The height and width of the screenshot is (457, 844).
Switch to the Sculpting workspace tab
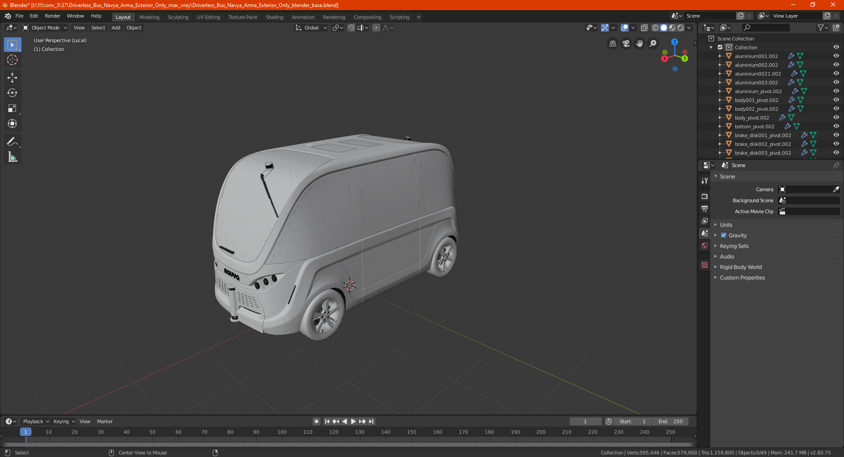click(178, 17)
